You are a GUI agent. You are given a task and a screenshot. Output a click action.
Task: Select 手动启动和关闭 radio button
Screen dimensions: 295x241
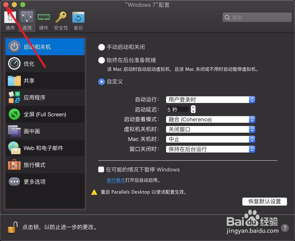click(101, 47)
